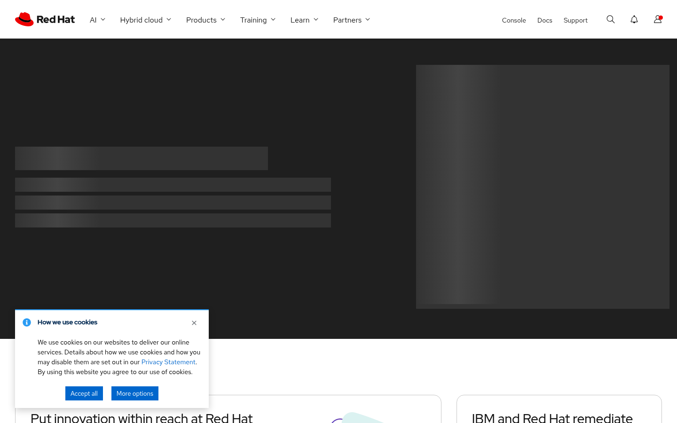Expand the Partners menu

pyautogui.click(x=352, y=20)
